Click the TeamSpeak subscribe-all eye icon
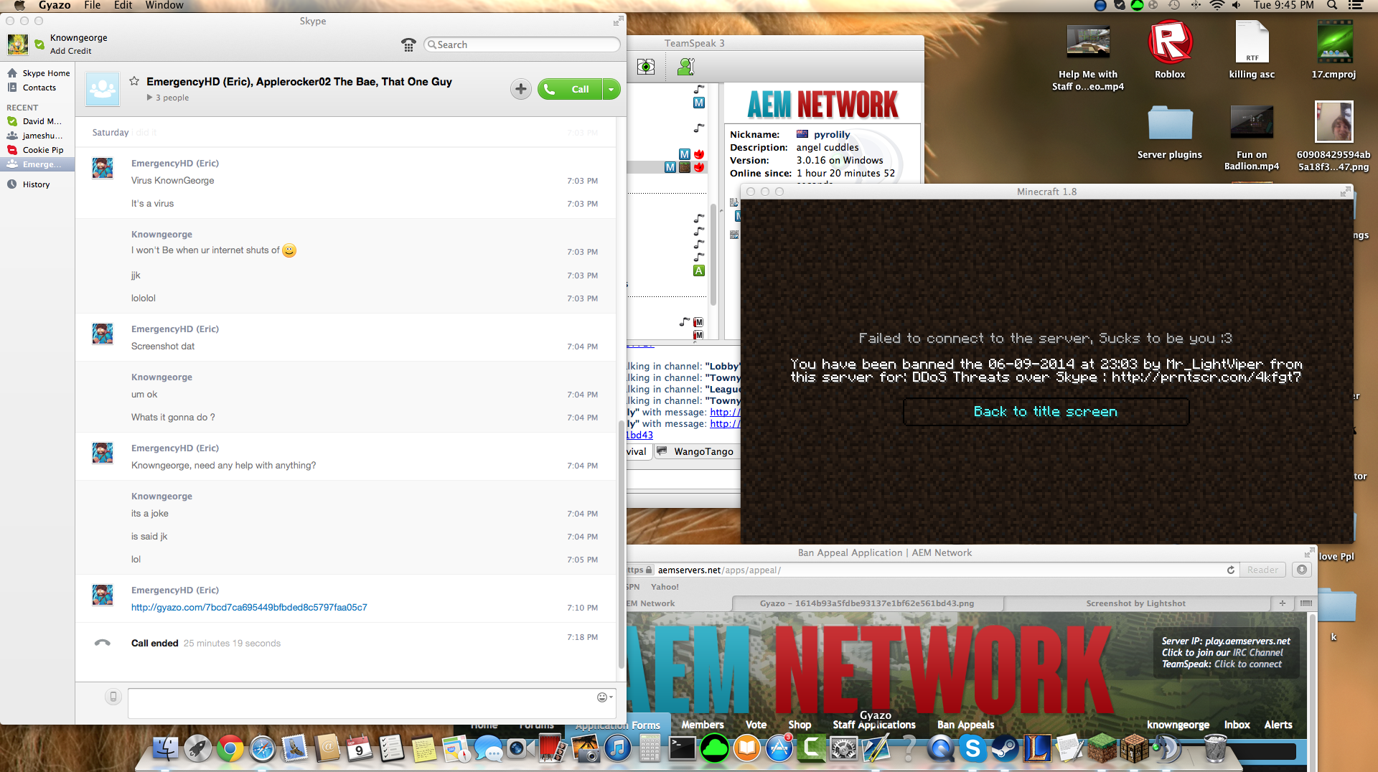The image size is (1378, 772). (646, 67)
